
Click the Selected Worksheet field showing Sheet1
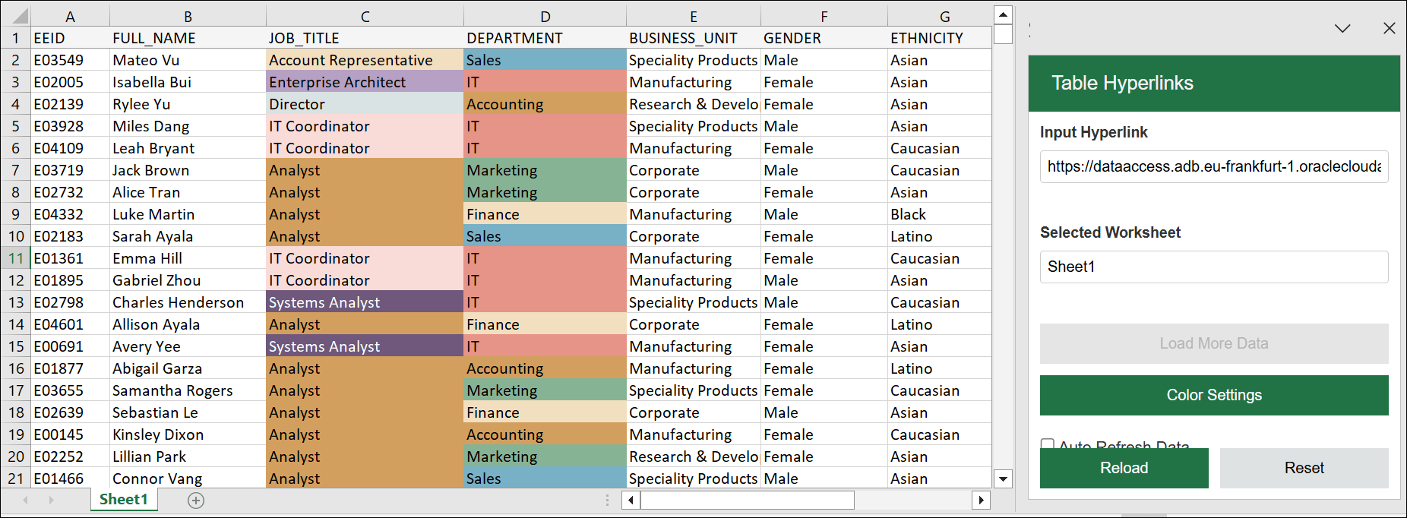pos(1213,267)
